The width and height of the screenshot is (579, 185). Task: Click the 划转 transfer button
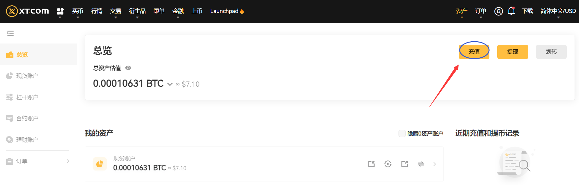[551, 52]
